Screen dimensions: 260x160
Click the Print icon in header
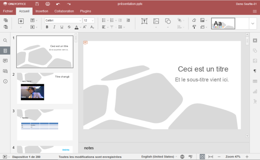point(47,4)
